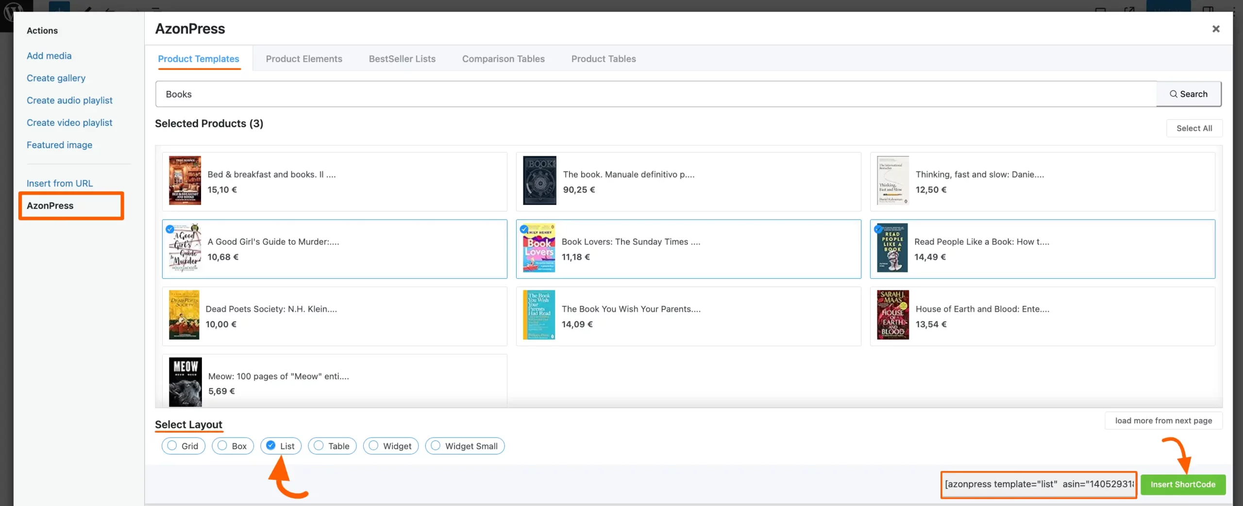Open Create gallery from the Actions sidebar
Viewport: 1243px width, 506px height.
pos(56,78)
